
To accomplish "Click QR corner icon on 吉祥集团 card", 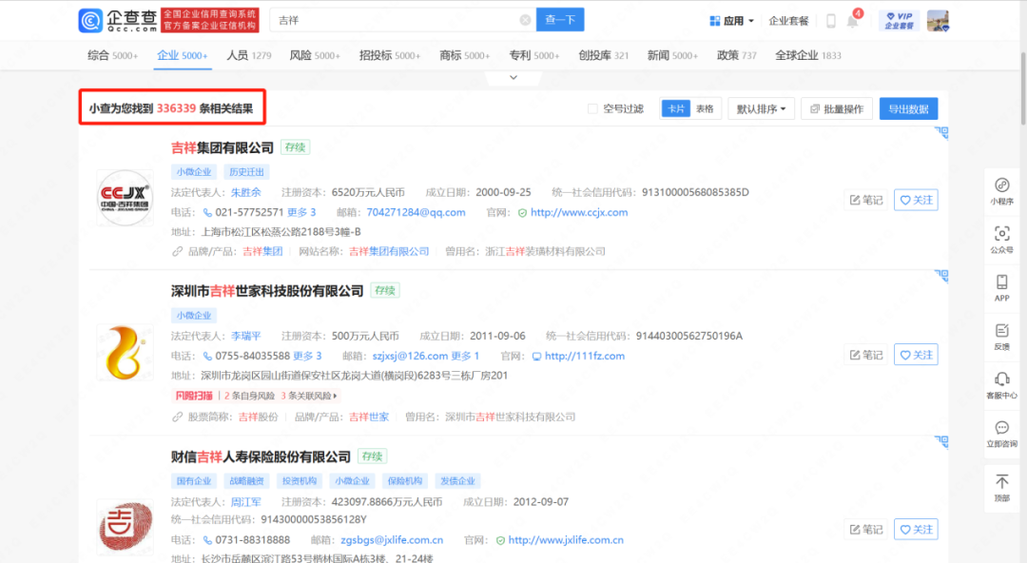I will (941, 132).
